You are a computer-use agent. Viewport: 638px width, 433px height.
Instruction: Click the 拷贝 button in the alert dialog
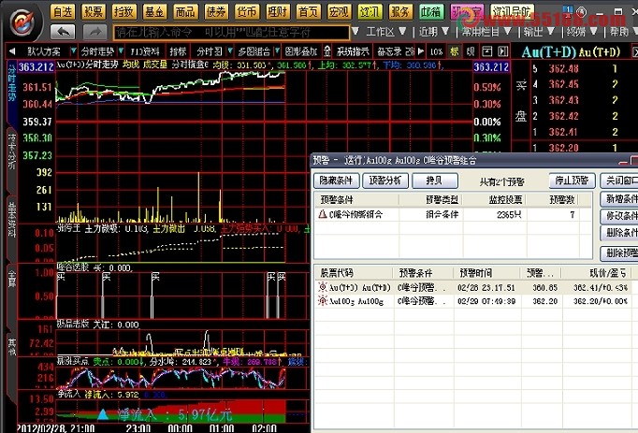point(435,180)
